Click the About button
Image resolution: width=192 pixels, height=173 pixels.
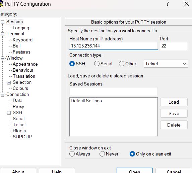[18, 171]
